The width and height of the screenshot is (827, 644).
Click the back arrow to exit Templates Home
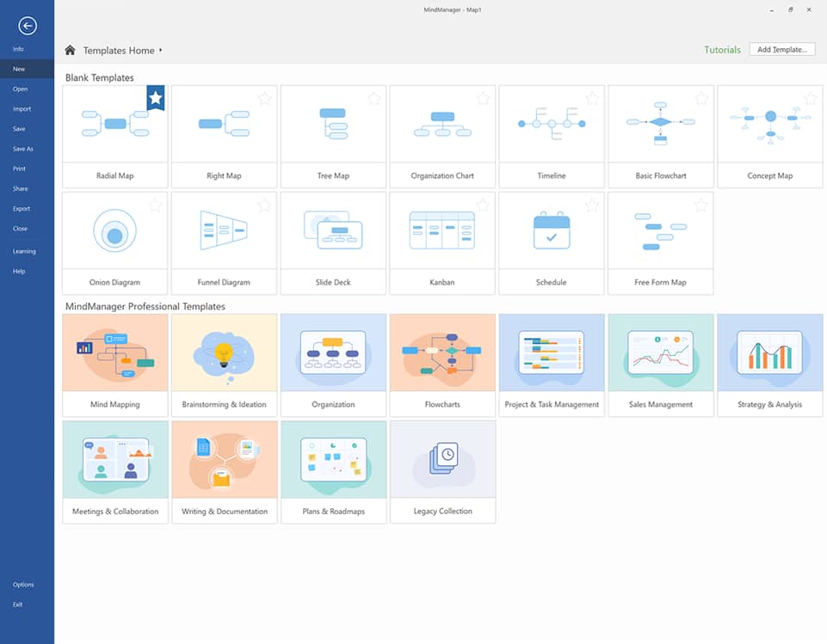point(28,26)
